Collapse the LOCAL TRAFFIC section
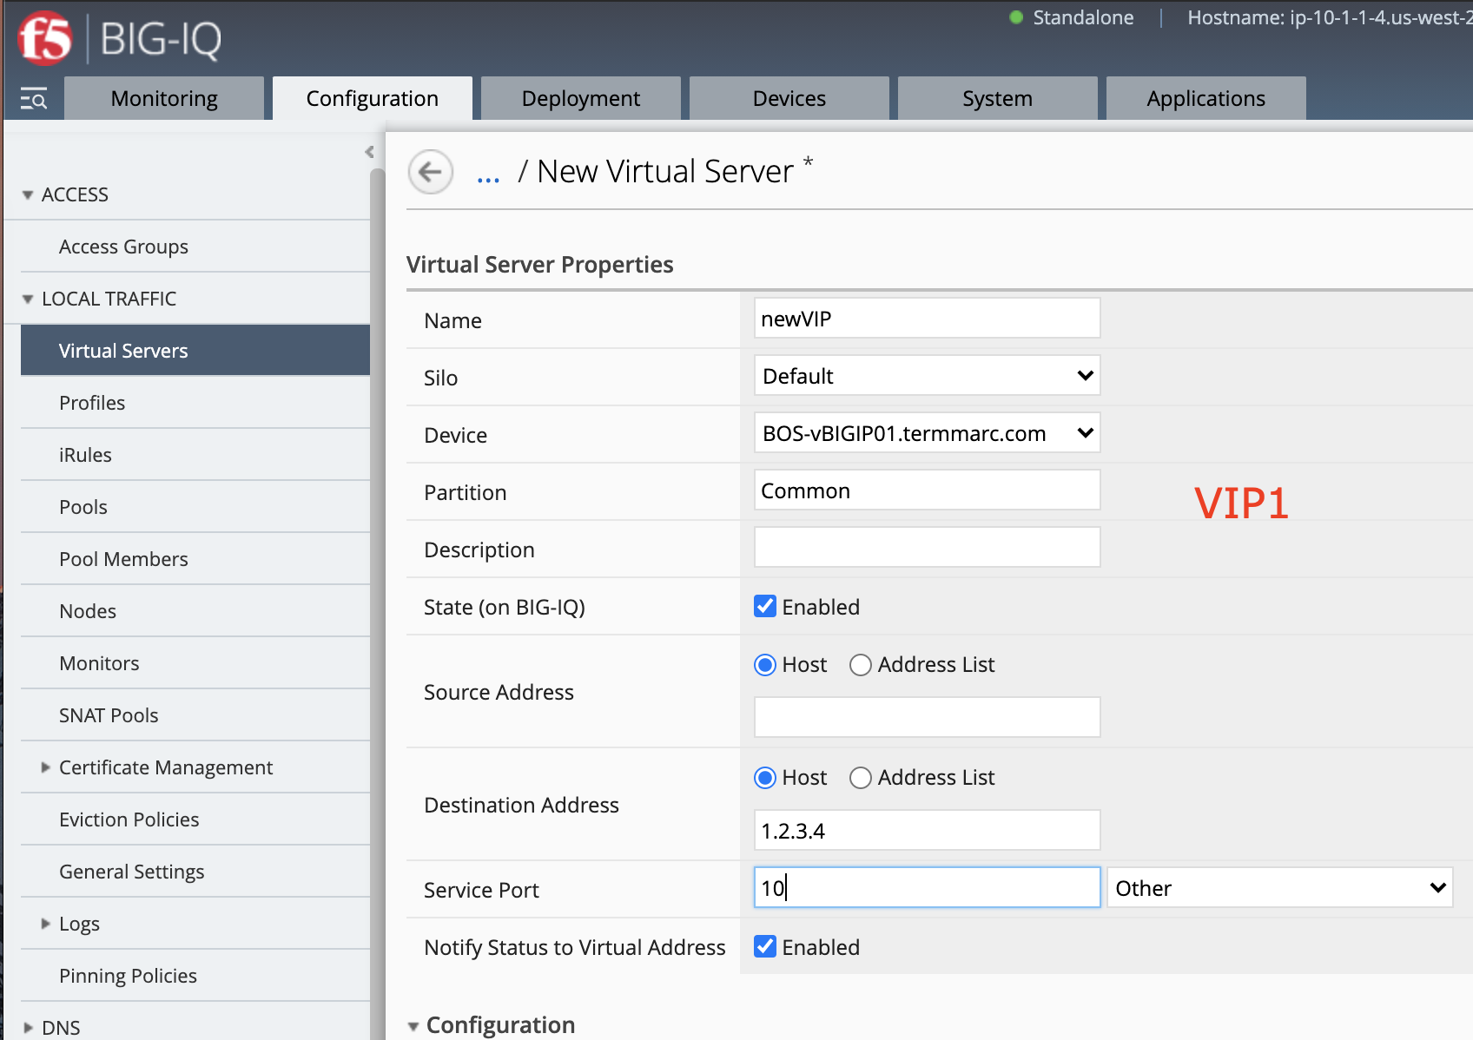 pyautogui.click(x=28, y=298)
